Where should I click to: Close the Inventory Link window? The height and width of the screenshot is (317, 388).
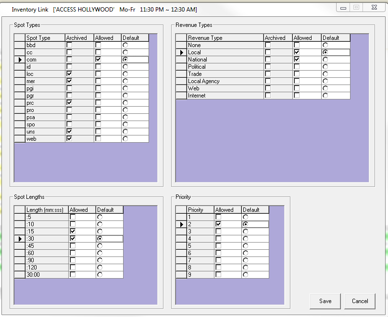point(372,8)
